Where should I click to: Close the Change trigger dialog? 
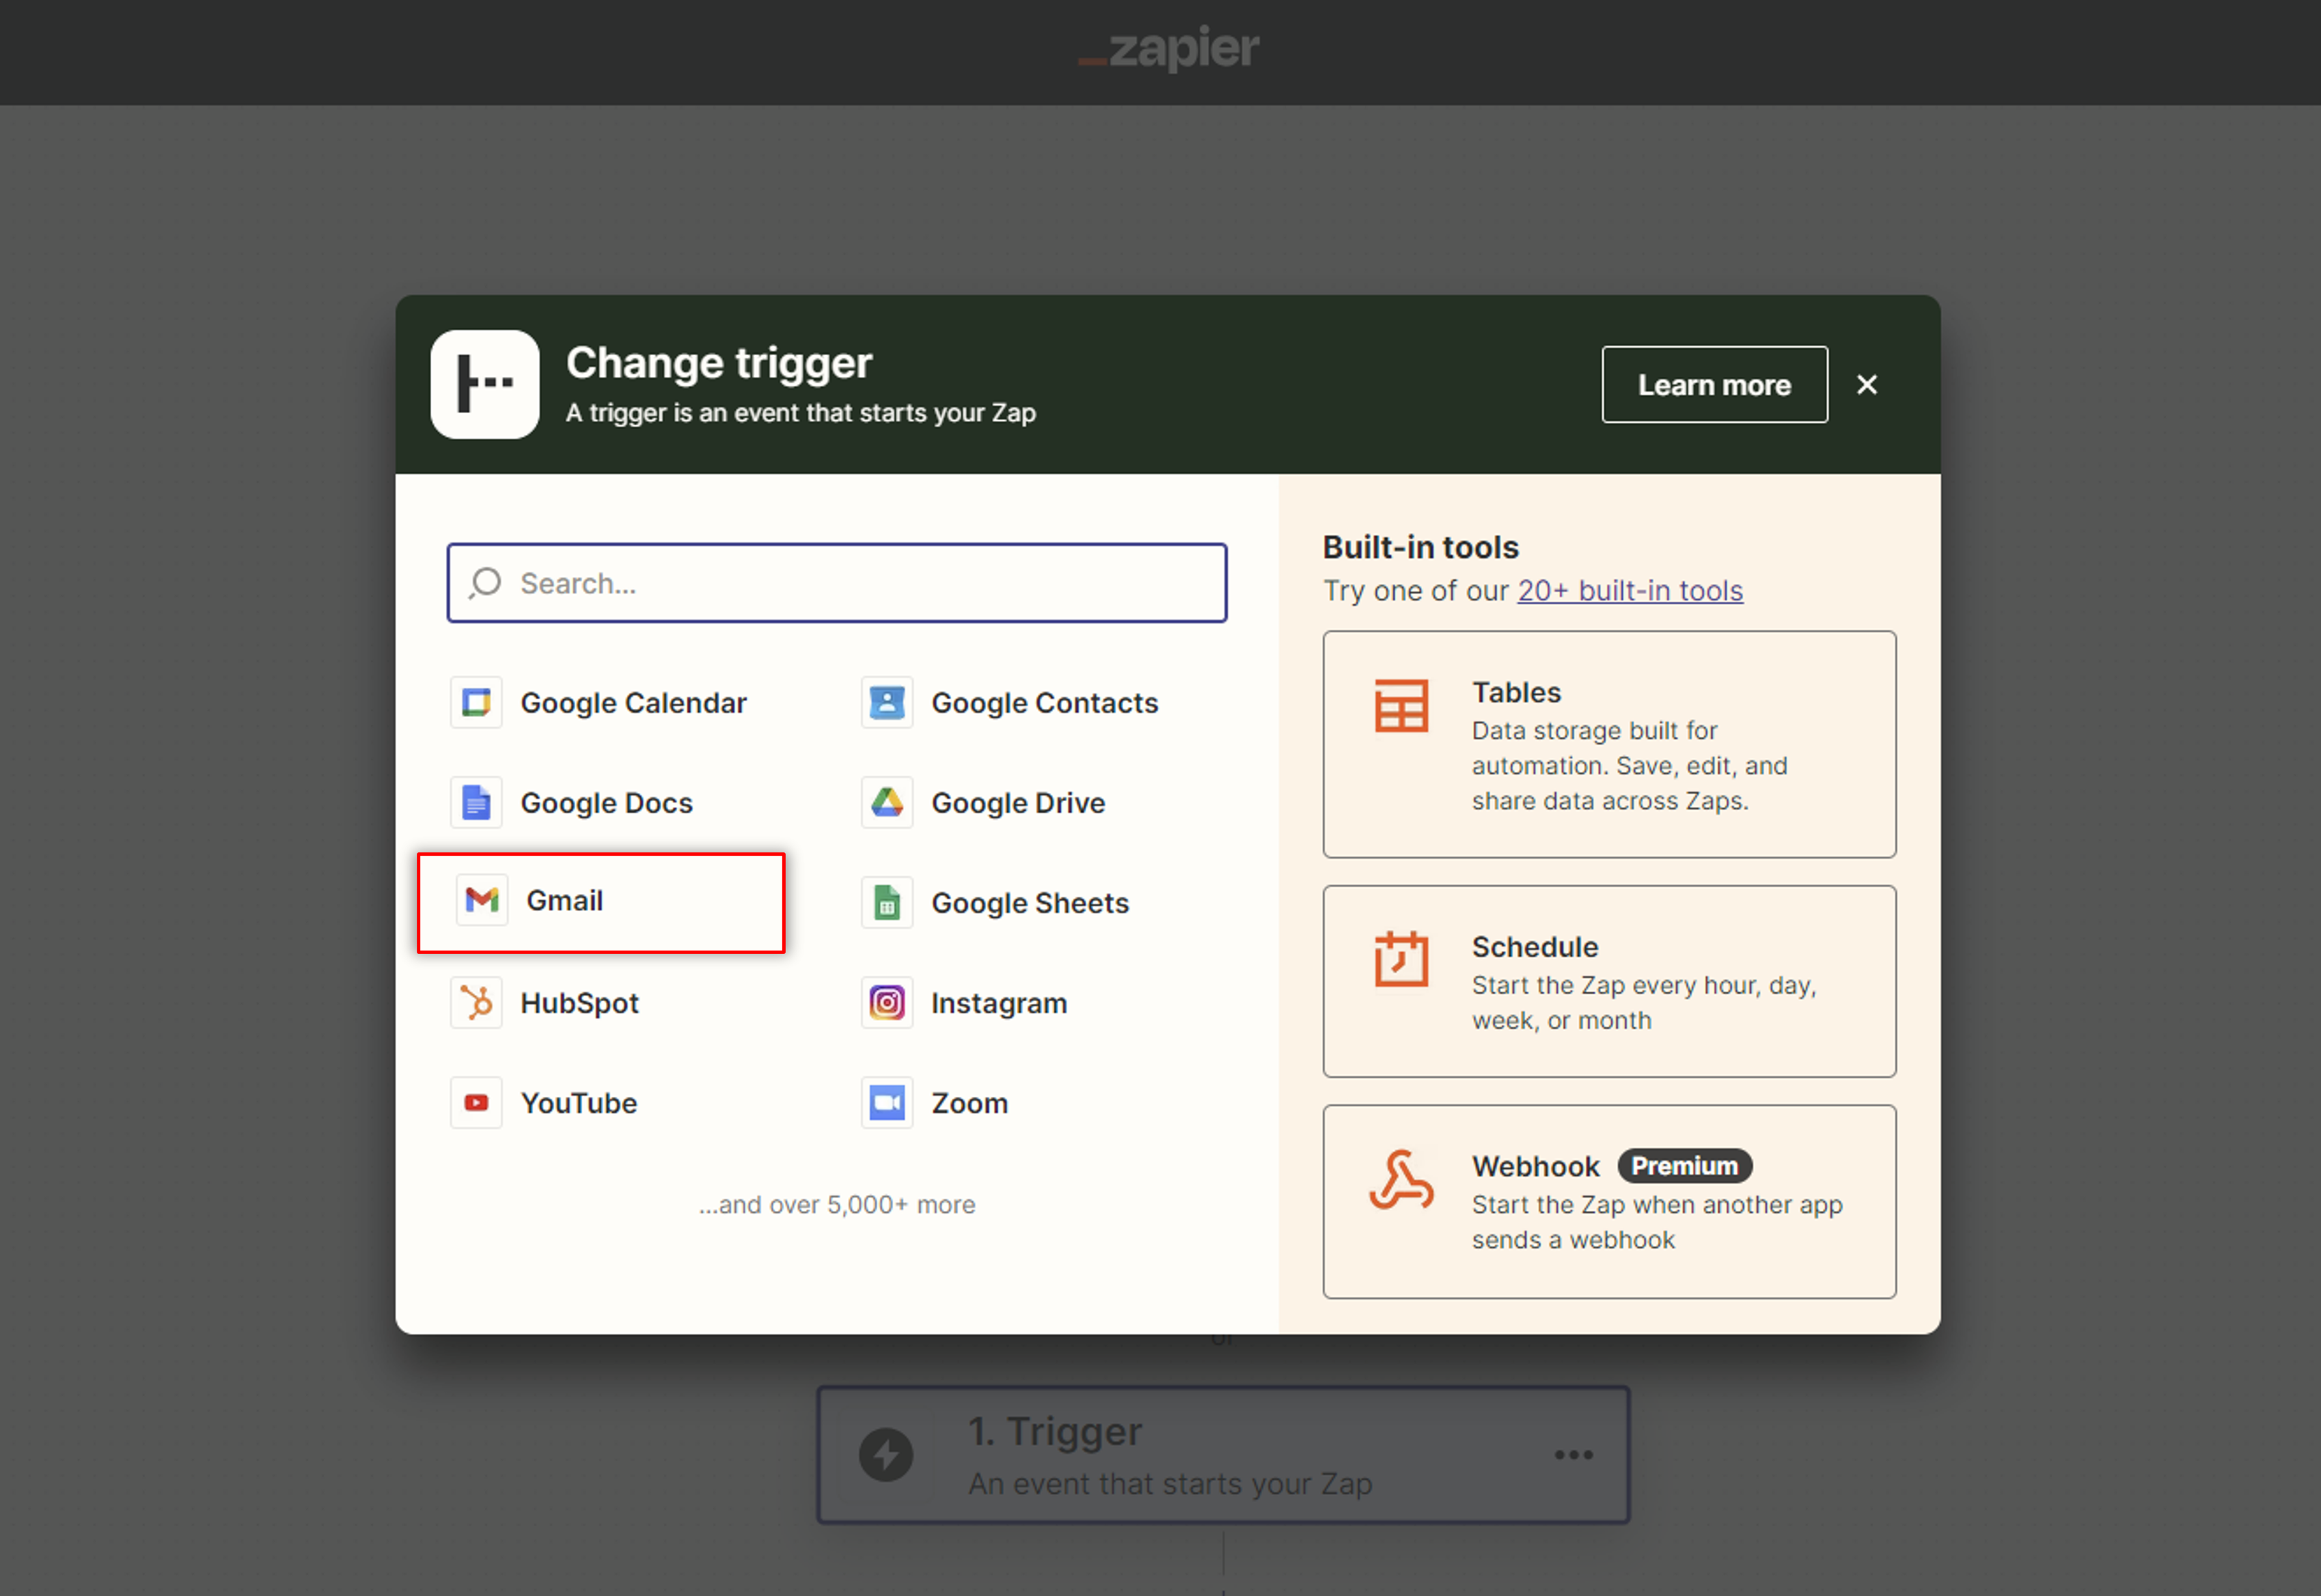(x=1867, y=385)
